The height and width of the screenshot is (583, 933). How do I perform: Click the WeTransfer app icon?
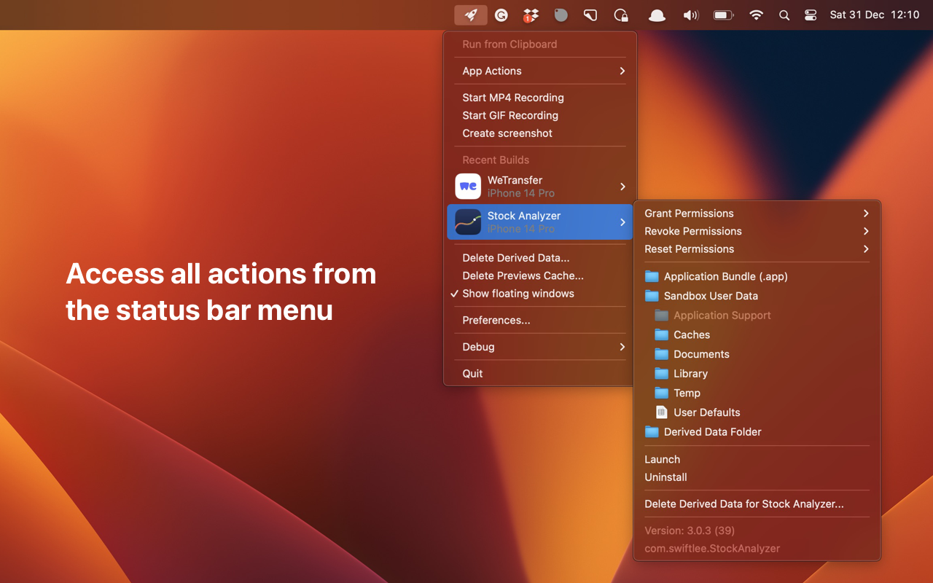[468, 187]
